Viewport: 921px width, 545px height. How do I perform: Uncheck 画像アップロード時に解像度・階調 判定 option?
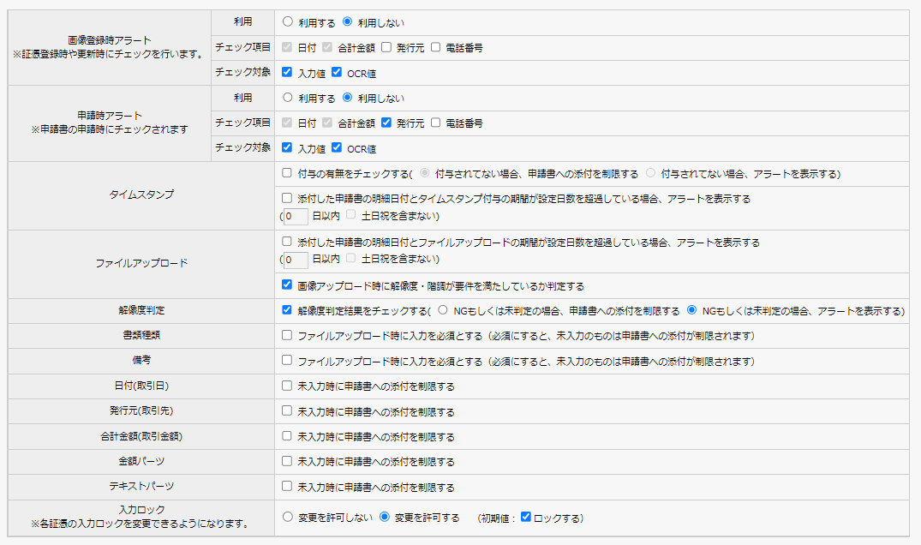(x=287, y=285)
